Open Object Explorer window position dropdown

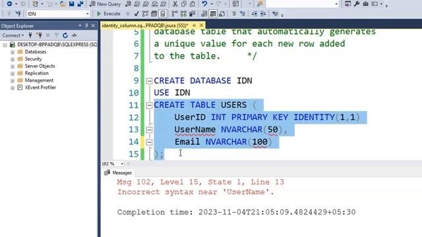pyautogui.click(x=80, y=26)
